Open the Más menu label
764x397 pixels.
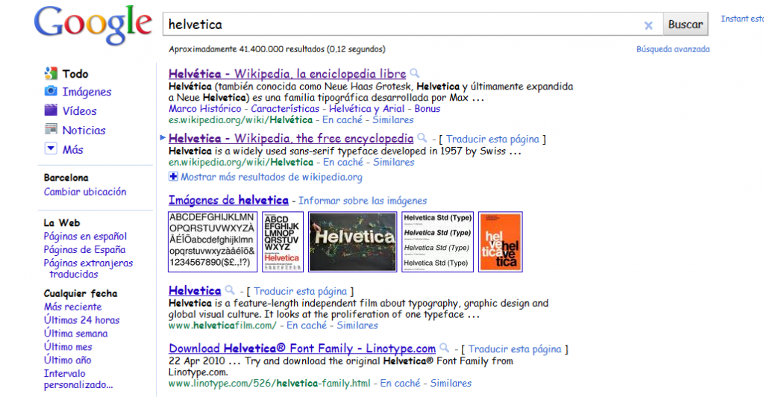point(72,149)
